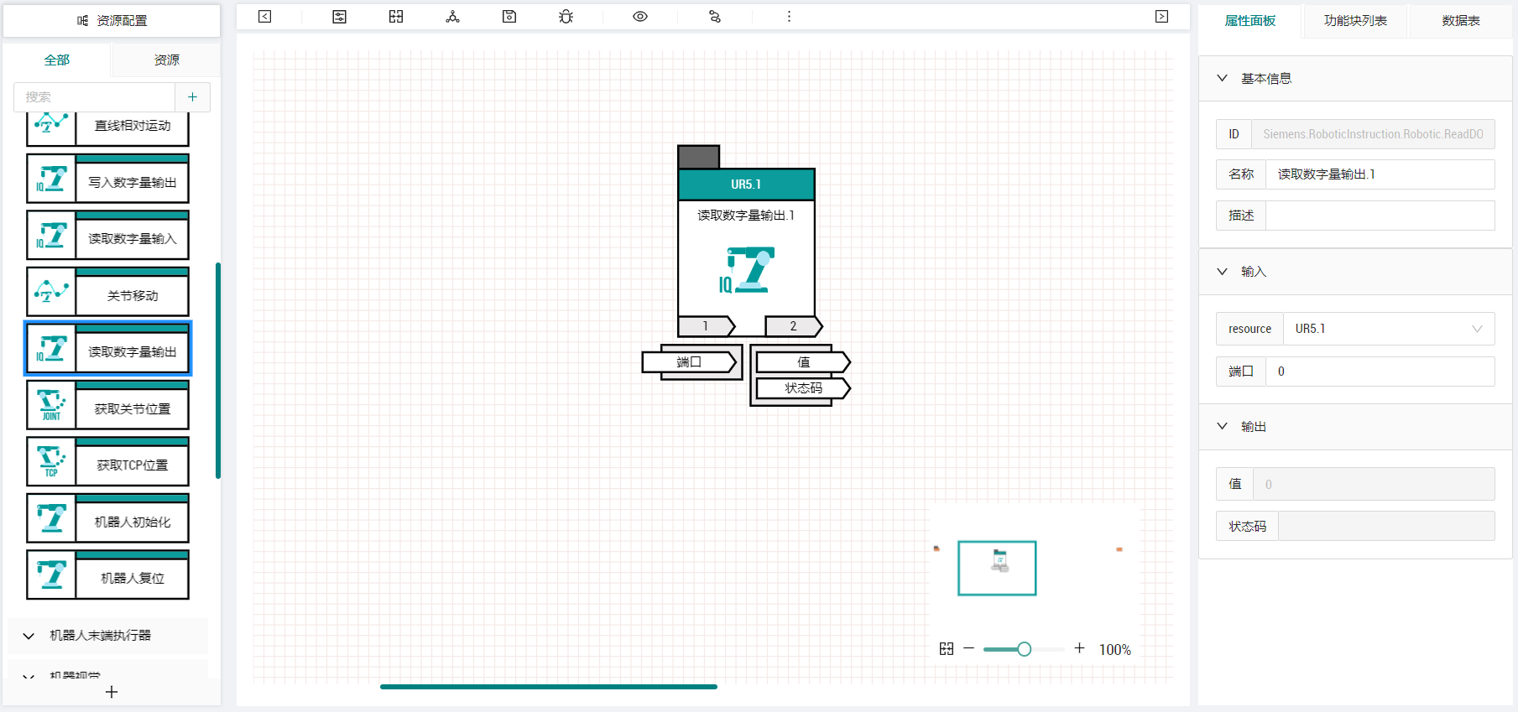Click the settings sliders icon in the toolbar
Screen dimensions: 1518x712
(x=339, y=17)
